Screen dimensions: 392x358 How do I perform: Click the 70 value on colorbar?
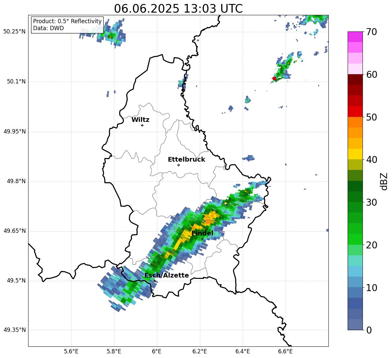click(x=371, y=32)
